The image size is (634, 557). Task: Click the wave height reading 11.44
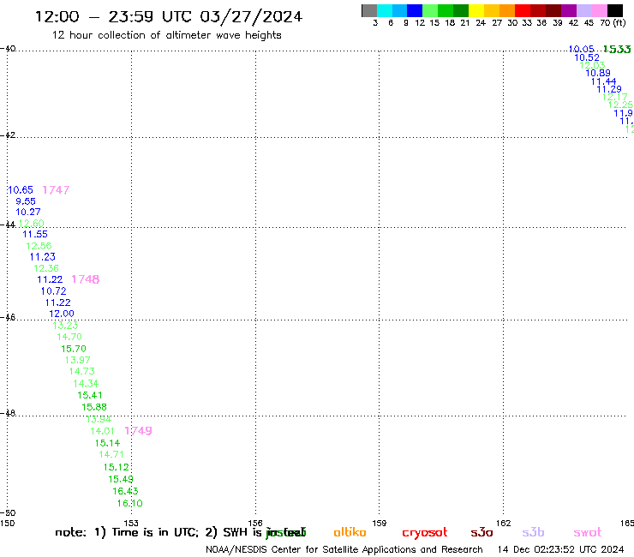[604, 81]
